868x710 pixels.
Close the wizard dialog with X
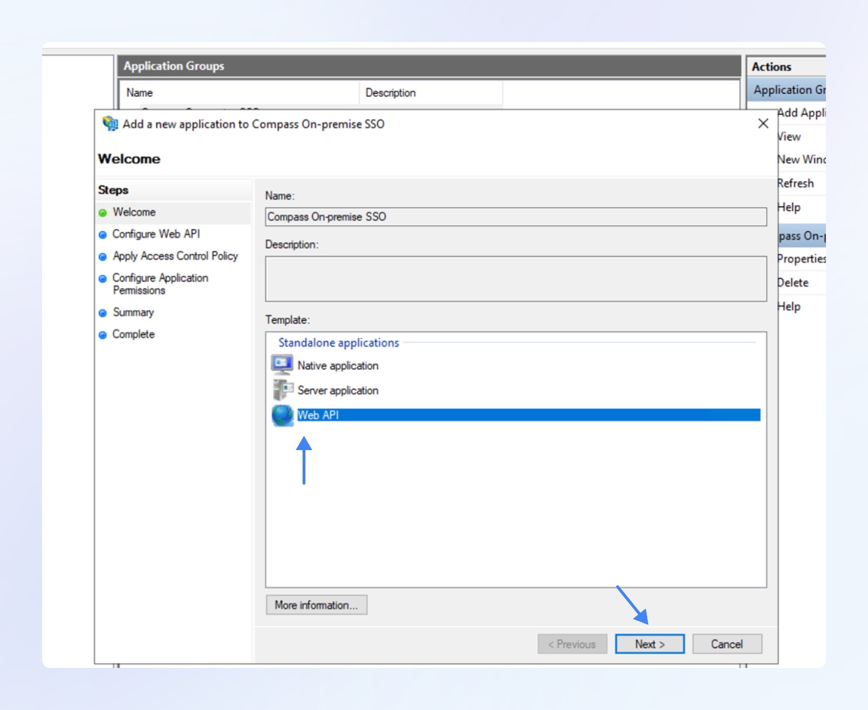coord(763,124)
